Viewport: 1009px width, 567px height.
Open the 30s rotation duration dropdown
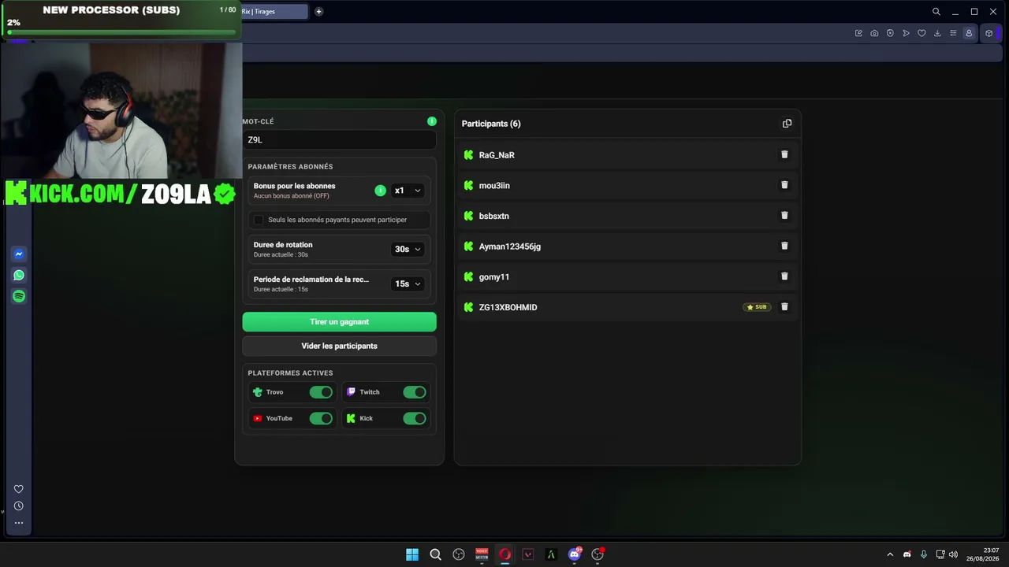(408, 249)
